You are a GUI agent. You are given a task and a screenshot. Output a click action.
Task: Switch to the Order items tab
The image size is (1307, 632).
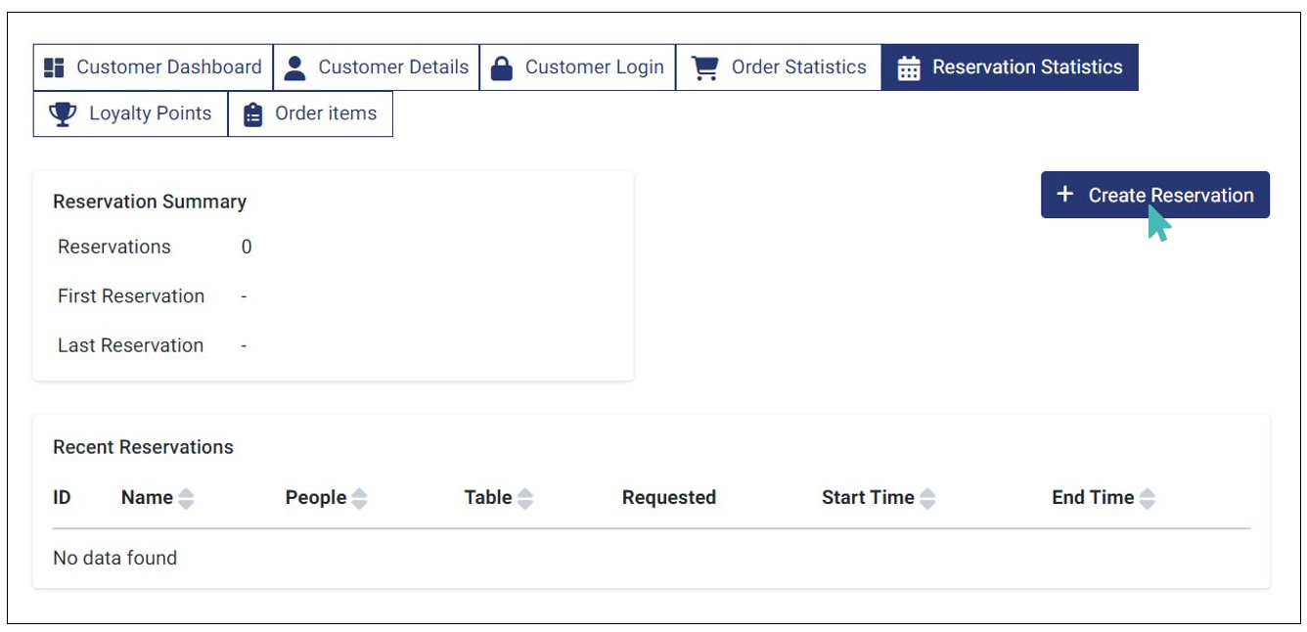click(310, 113)
